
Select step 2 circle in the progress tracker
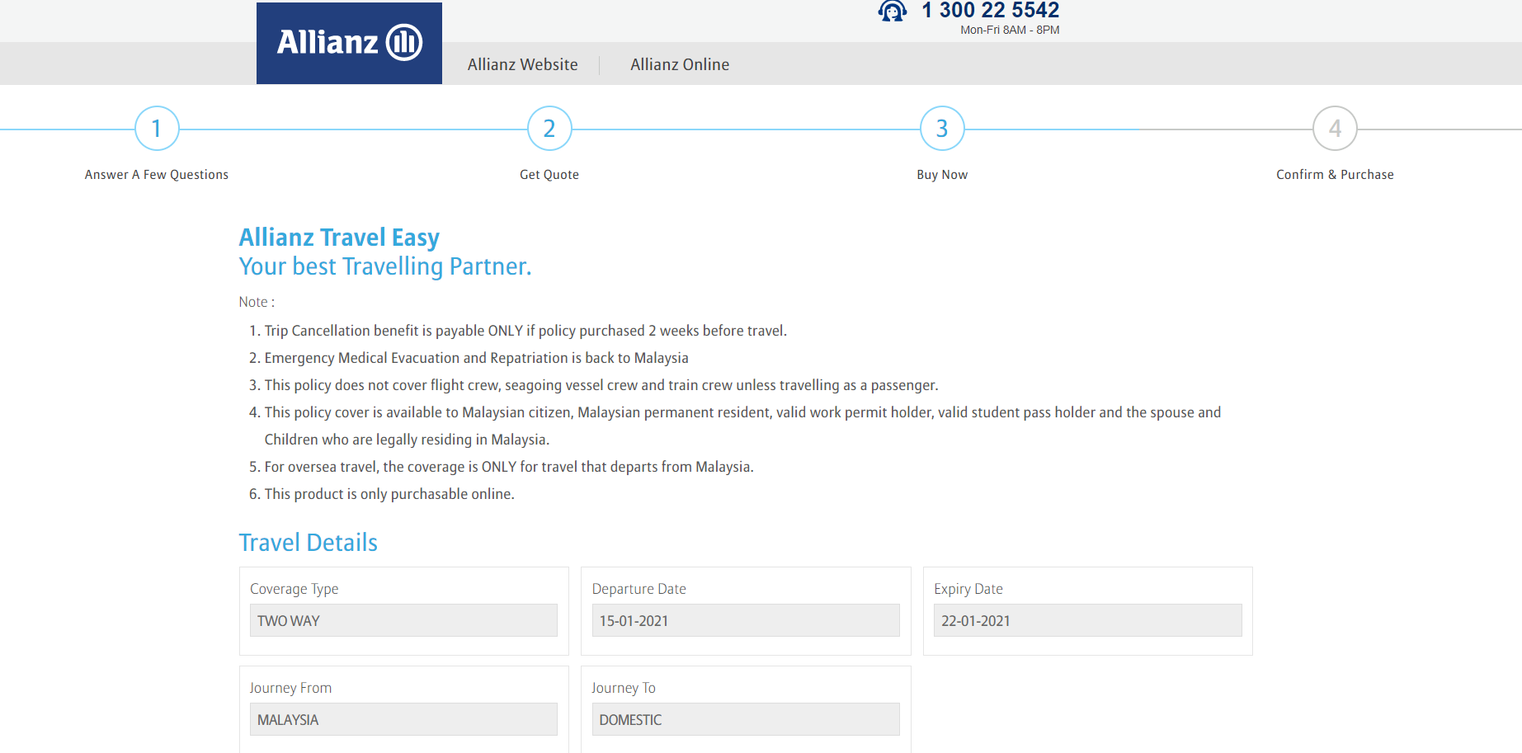pyautogui.click(x=549, y=128)
